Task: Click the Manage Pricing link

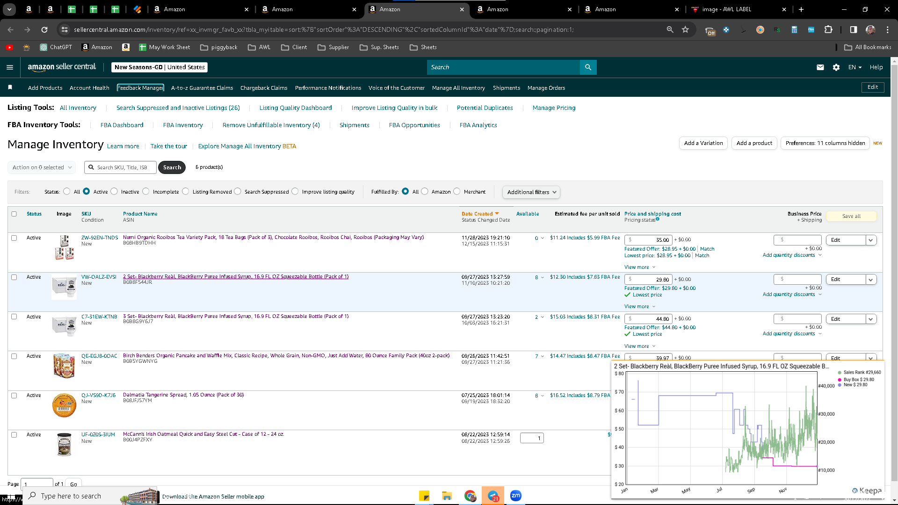Action: pyautogui.click(x=554, y=108)
